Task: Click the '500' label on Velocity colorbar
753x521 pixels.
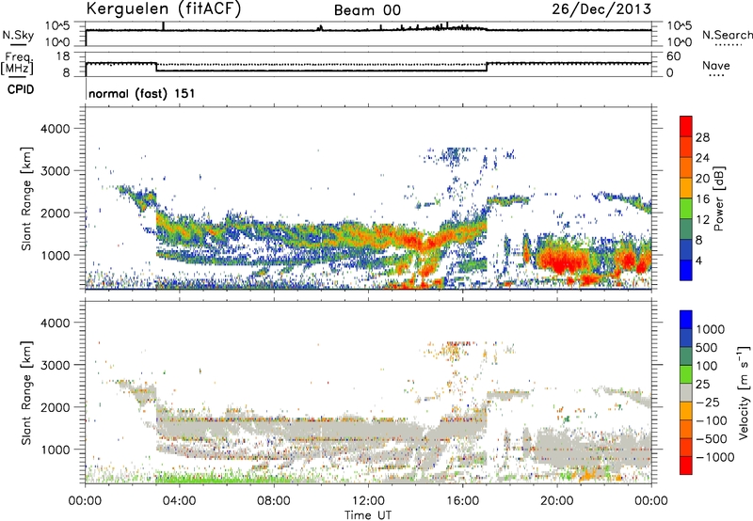Action: pos(707,347)
